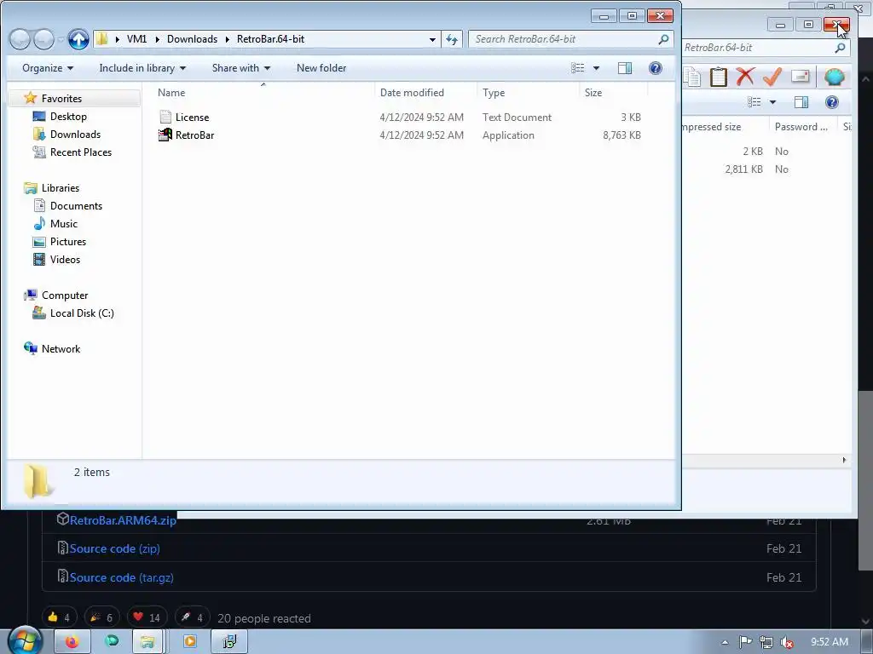873x654 pixels.
Task: Click the volume muted tray icon
Action: 787,642
